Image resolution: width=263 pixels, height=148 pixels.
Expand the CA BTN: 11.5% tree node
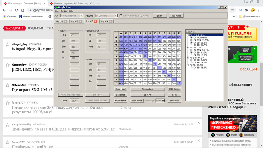[x=191, y=40]
